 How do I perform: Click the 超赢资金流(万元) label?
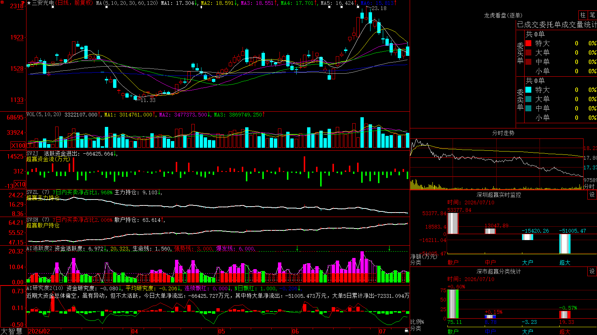pyautogui.click(x=48, y=159)
